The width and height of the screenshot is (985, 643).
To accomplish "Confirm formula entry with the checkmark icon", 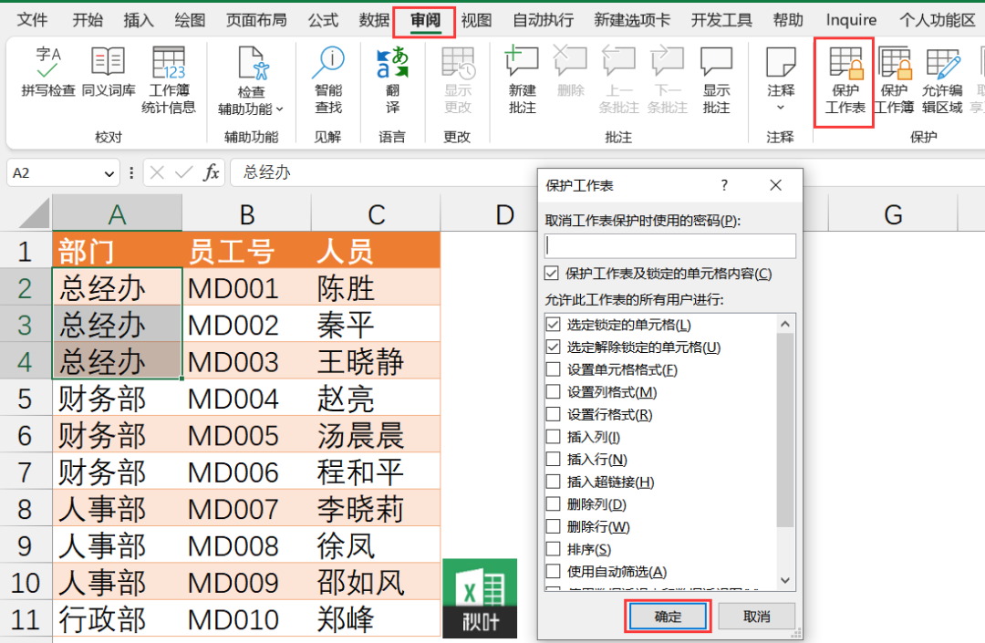I will coord(183,172).
